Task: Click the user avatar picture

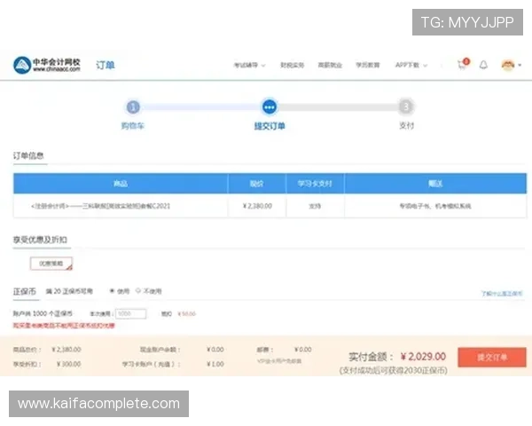Action: click(x=507, y=65)
